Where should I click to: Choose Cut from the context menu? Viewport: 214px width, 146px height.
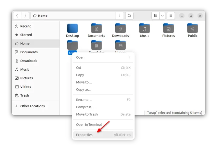(x=103, y=68)
